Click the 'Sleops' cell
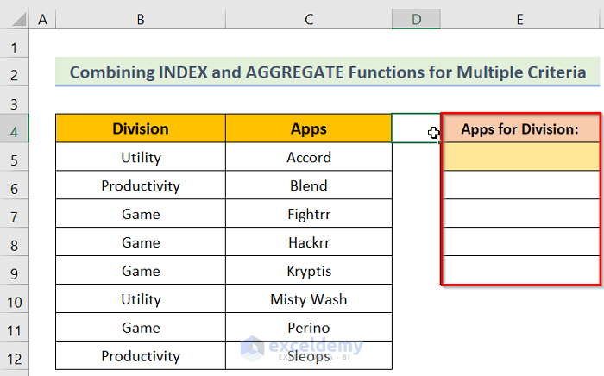 (x=309, y=356)
